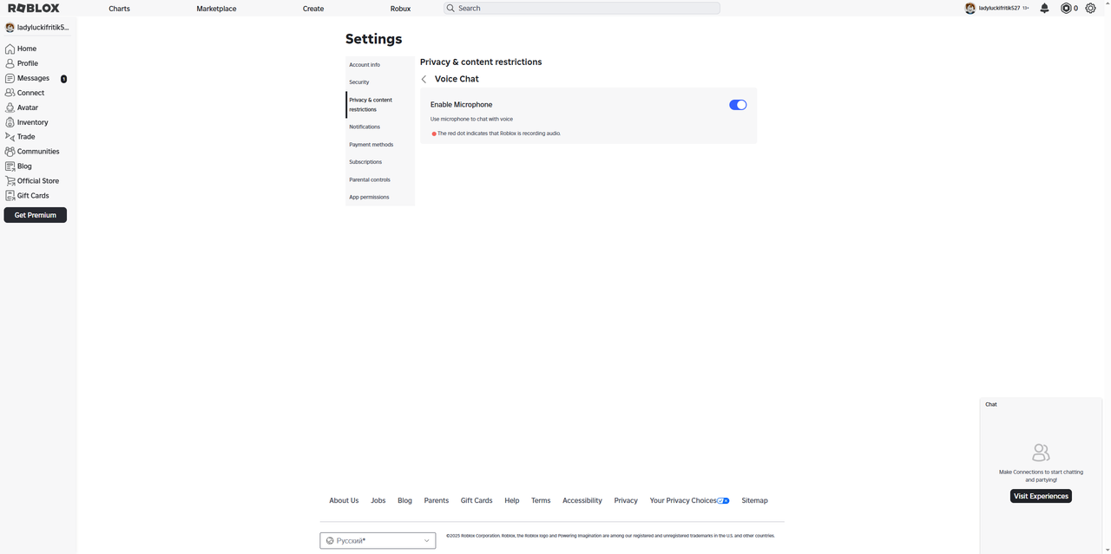
Task: Click the Official Store cart icon
Action: click(10, 180)
